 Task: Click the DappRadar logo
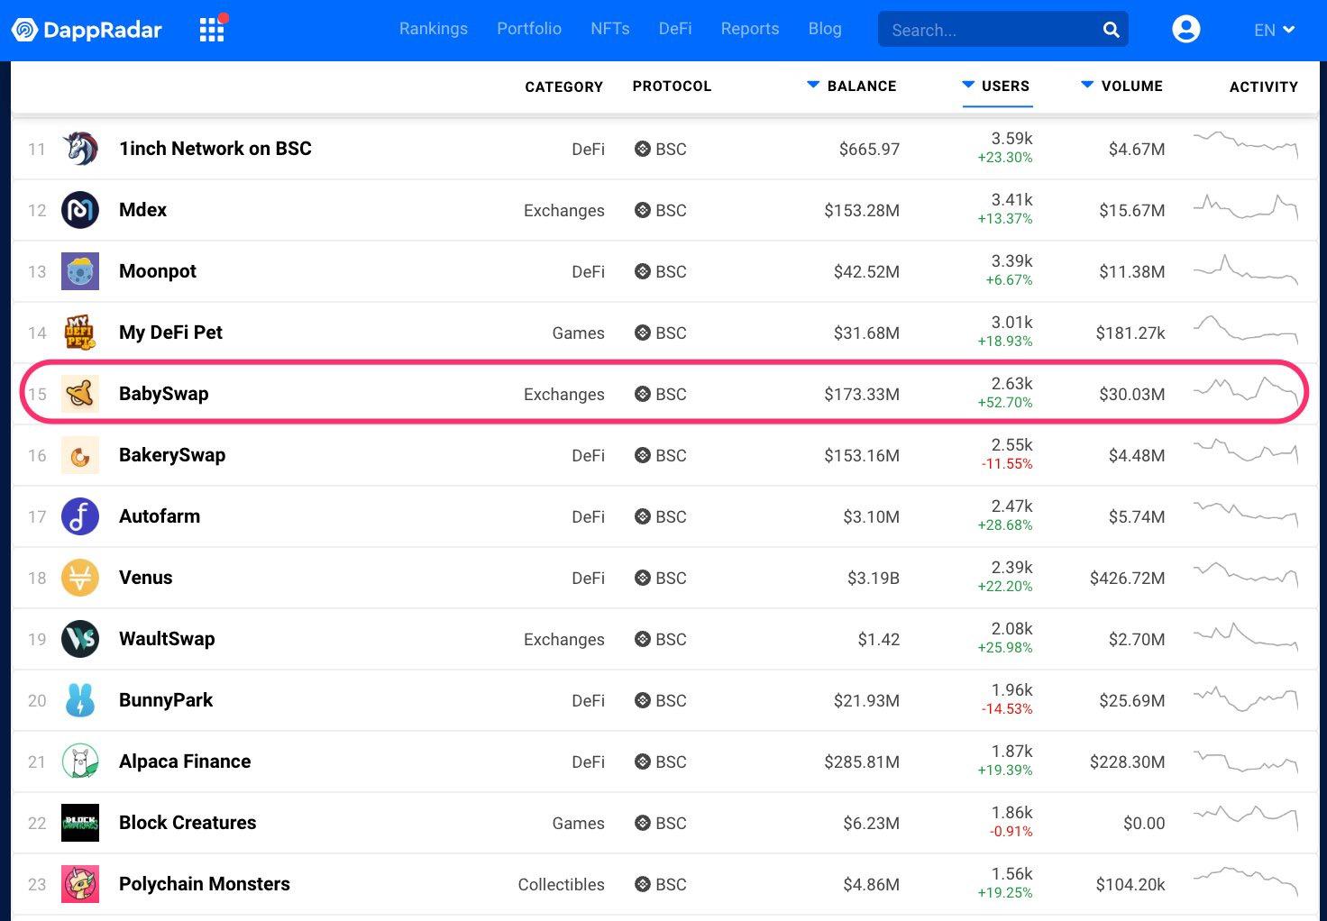coord(87,30)
